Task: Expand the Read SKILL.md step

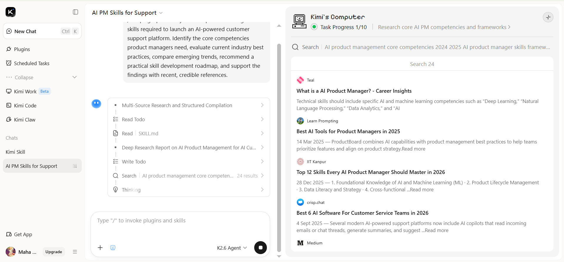Action: coord(189,133)
